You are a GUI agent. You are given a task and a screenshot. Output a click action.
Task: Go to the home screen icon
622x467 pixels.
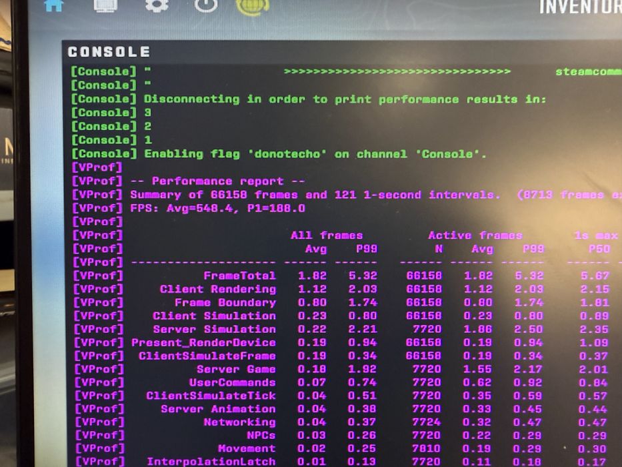pyautogui.click(x=53, y=5)
